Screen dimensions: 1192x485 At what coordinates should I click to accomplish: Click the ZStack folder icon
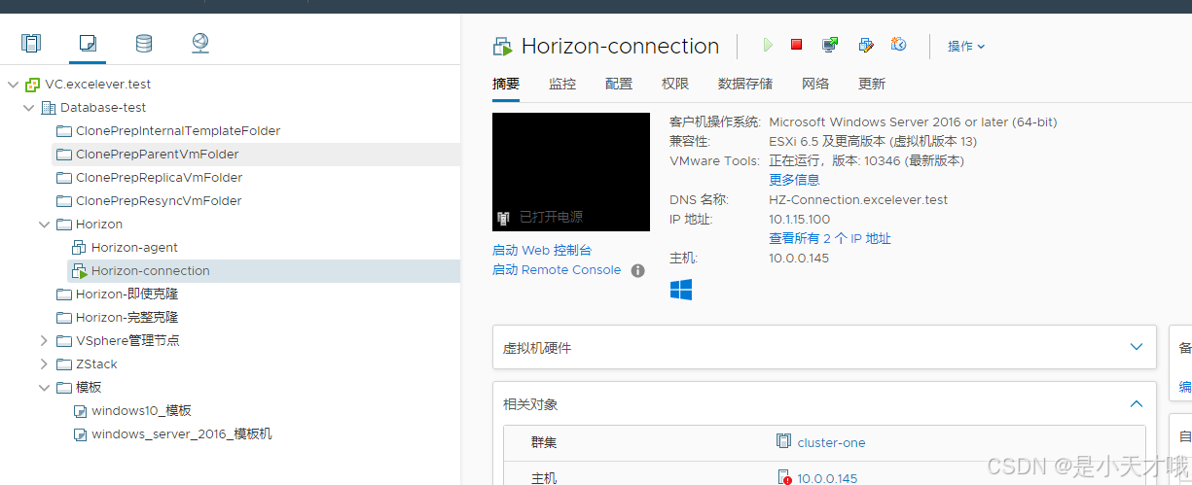(64, 364)
